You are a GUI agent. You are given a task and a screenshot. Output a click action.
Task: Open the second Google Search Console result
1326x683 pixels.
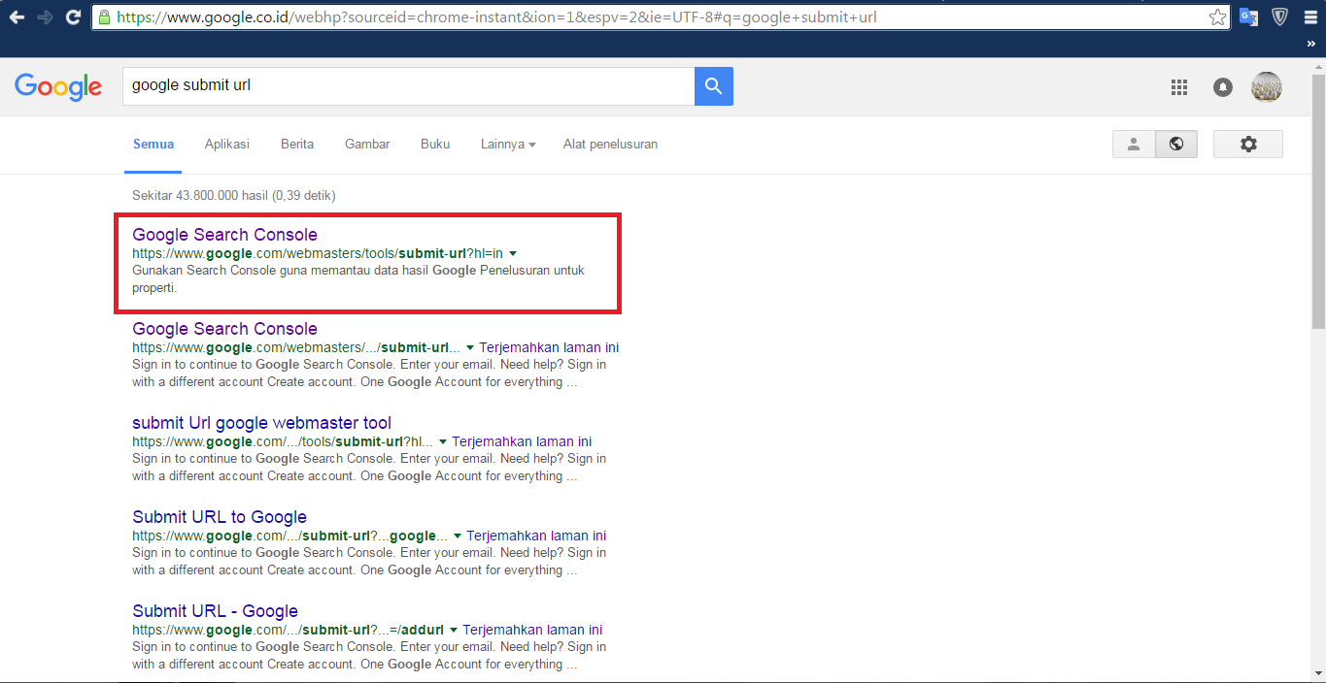point(224,329)
